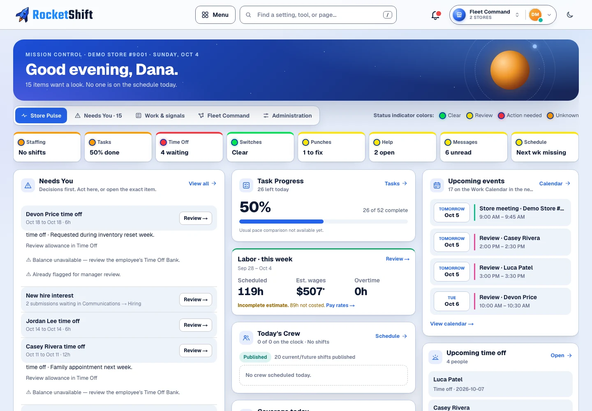
Task: Click the orange Unknown status color dot
Action: (550, 115)
